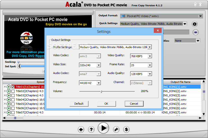Screen dimensions: 208x138
Task: Open the Profile Settings dropdown
Action: [x=150, y=47]
